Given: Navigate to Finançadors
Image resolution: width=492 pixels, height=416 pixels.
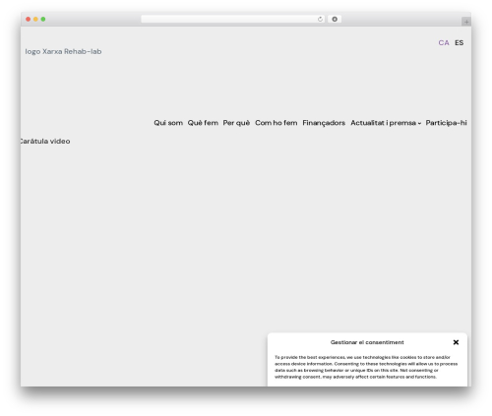Looking at the screenshot, I should pyautogui.click(x=324, y=123).
